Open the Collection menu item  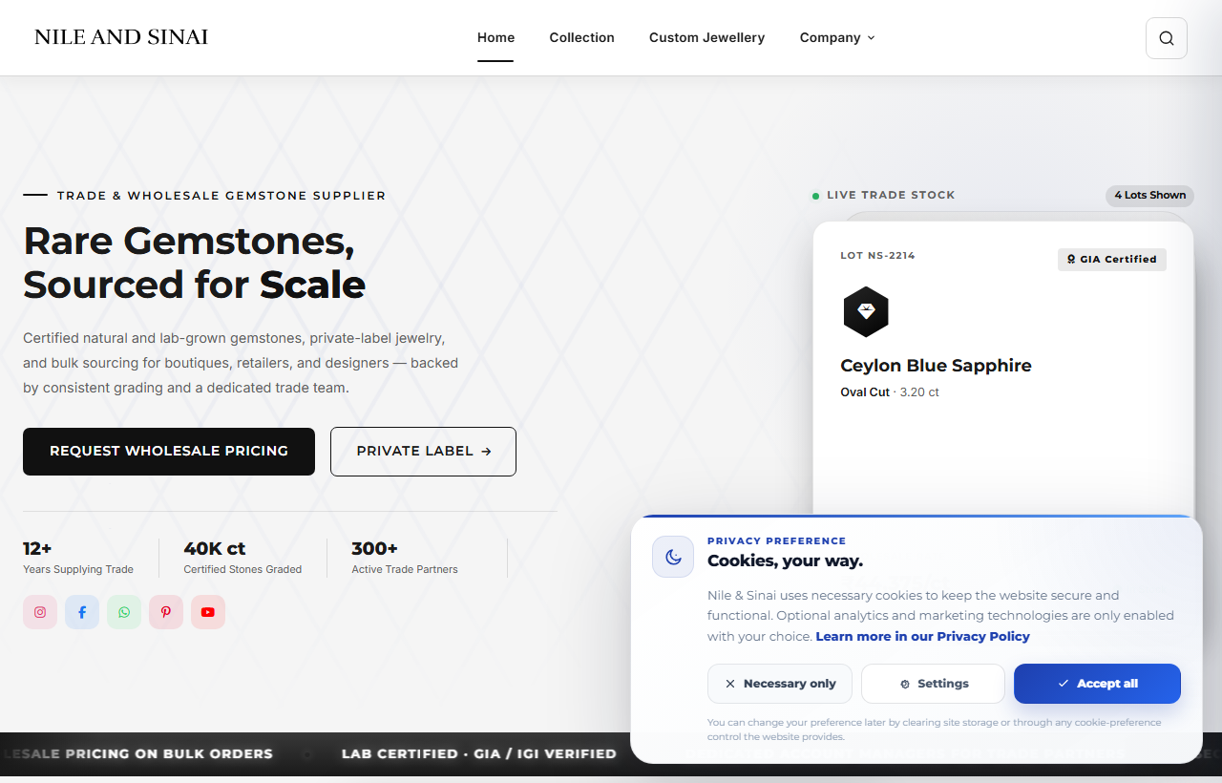point(581,37)
